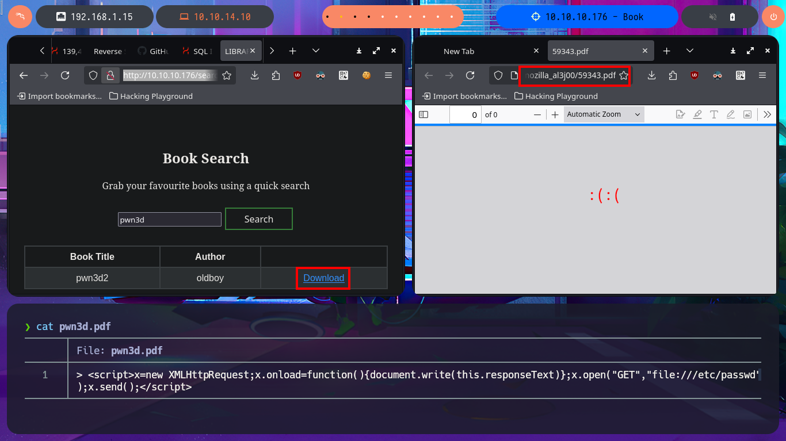786x441 pixels.
Task: Zoom out the PDF viewer
Action: tap(537, 114)
